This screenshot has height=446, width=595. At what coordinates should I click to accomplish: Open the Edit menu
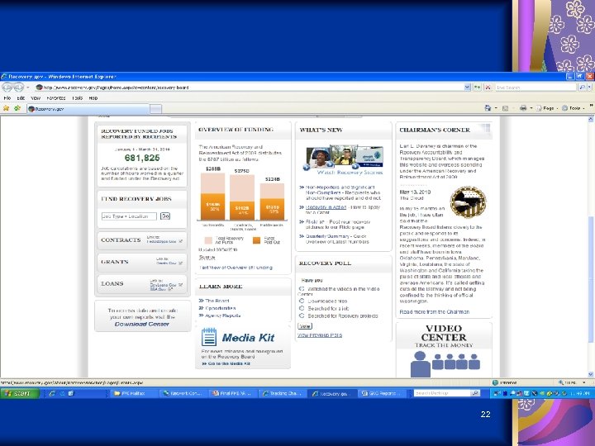(21, 97)
